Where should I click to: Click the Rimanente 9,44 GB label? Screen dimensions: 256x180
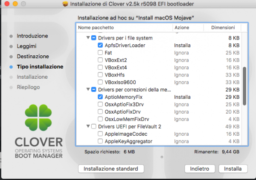pyautogui.click(x=217, y=152)
